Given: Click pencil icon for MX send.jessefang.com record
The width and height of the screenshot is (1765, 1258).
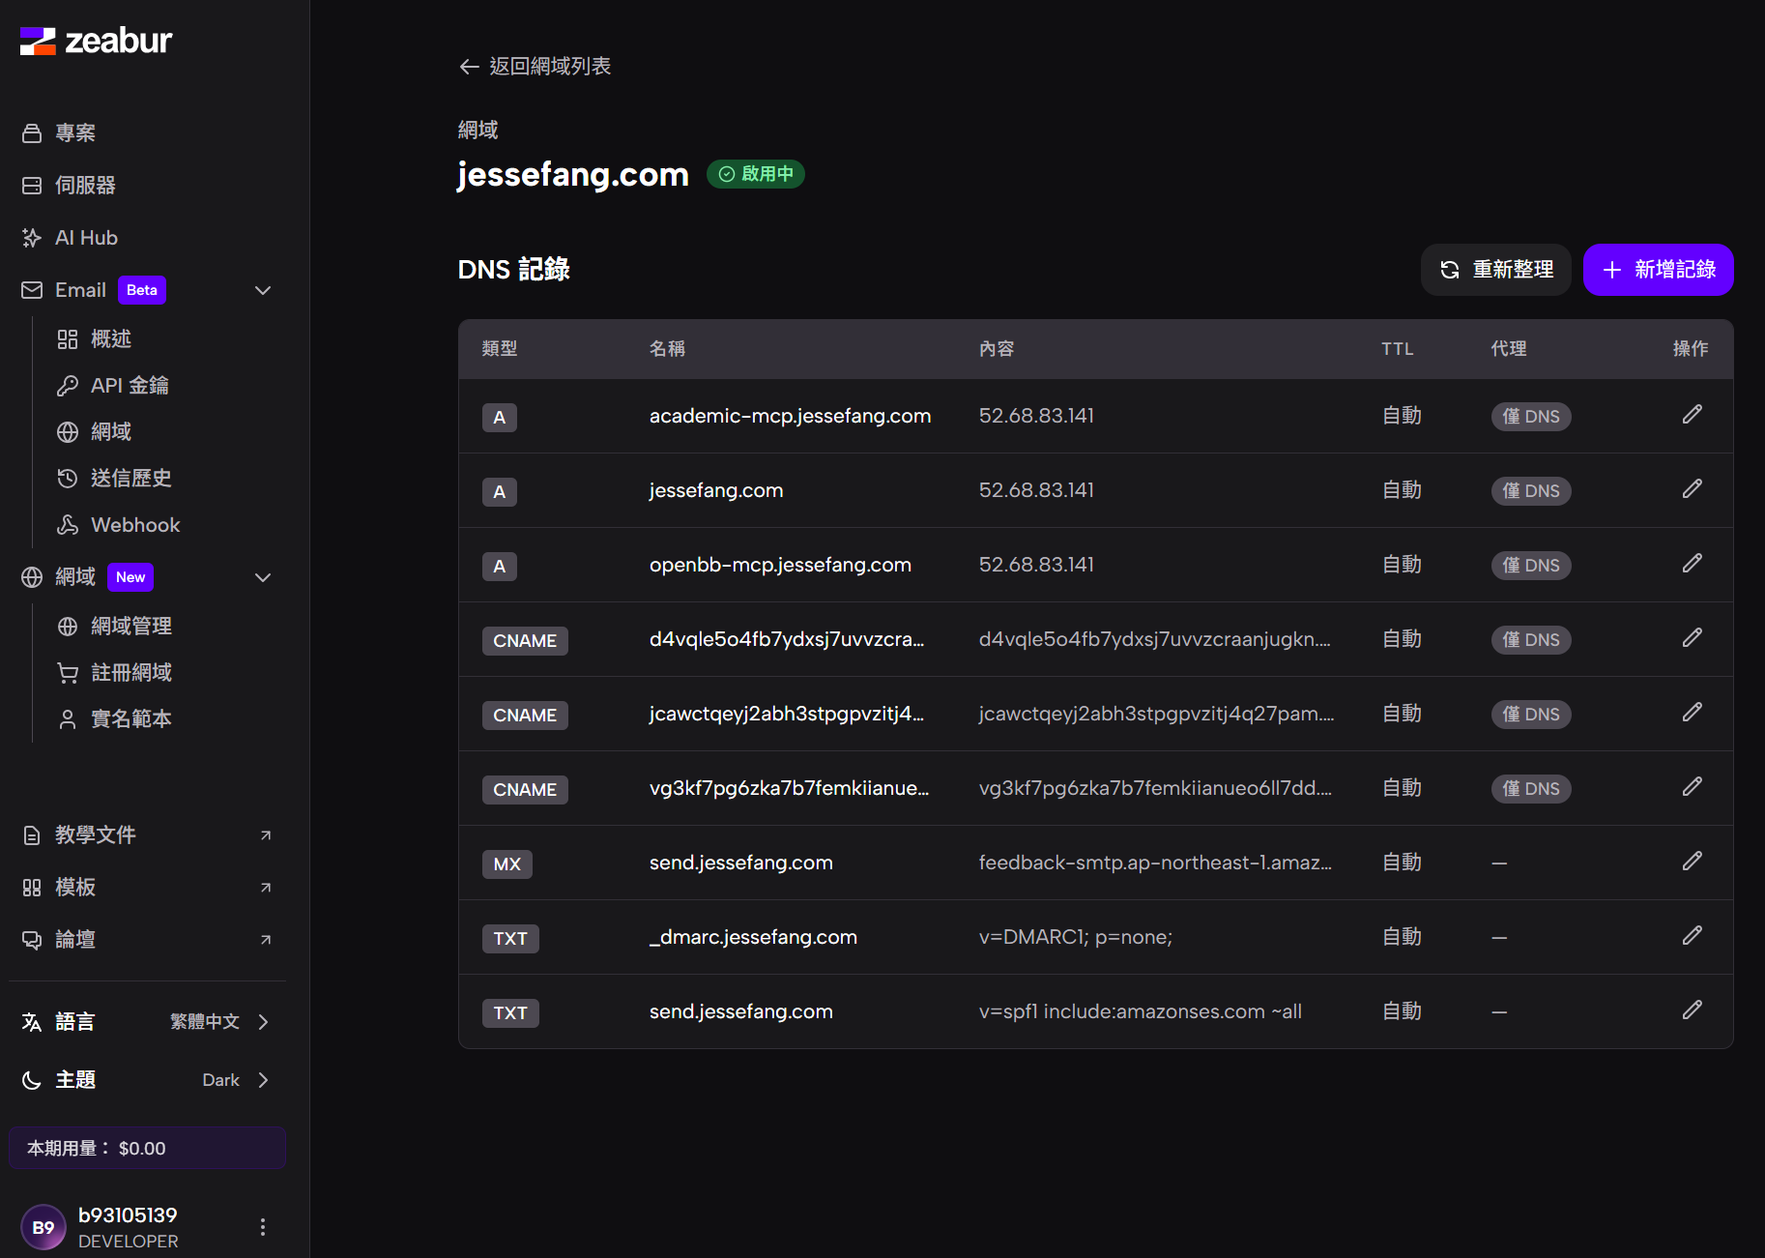Looking at the screenshot, I should coord(1692,862).
